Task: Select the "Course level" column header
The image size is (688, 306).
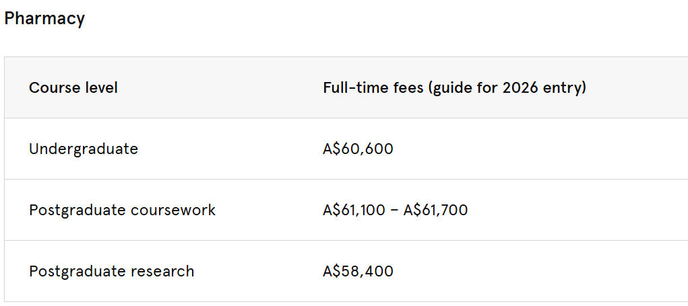Action: click(x=73, y=87)
